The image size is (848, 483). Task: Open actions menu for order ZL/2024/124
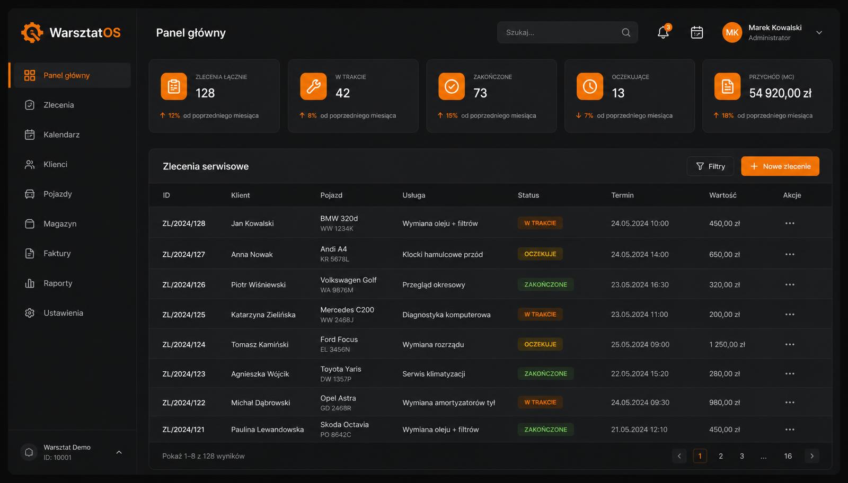click(790, 344)
